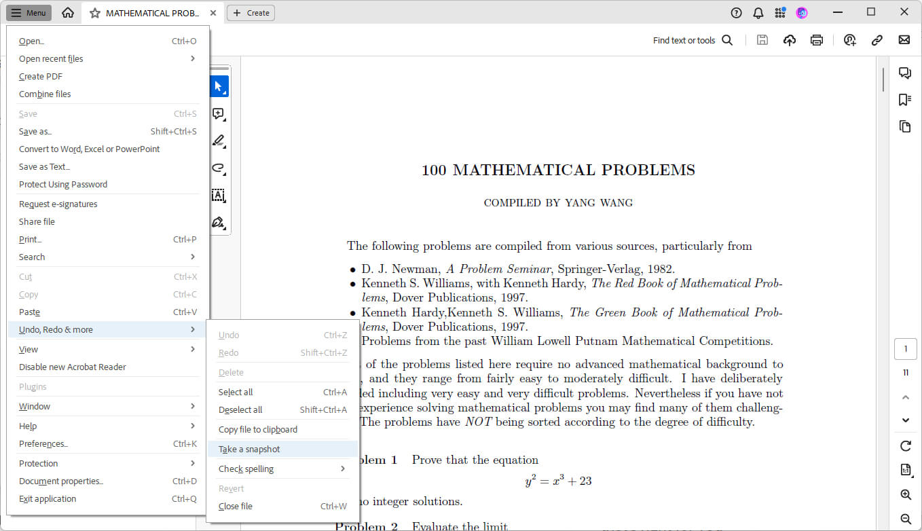This screenshot has height=531, width=922.
Task: Open the Bookmarks panel in the right sidebar
Action: coord(904,100)
